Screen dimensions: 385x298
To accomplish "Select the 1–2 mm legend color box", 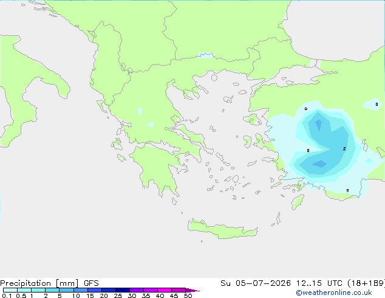I will point(38,290).
